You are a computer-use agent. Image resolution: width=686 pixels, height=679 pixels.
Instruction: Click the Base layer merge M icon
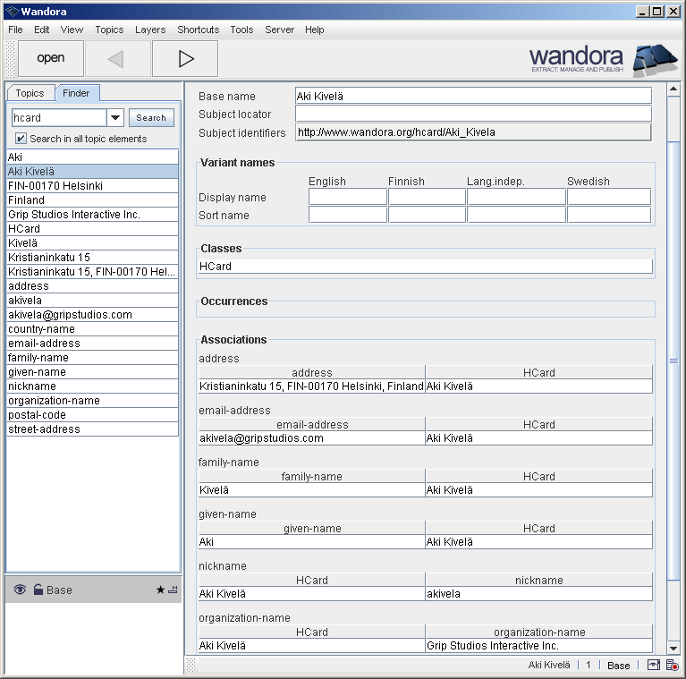coord(173,590)
